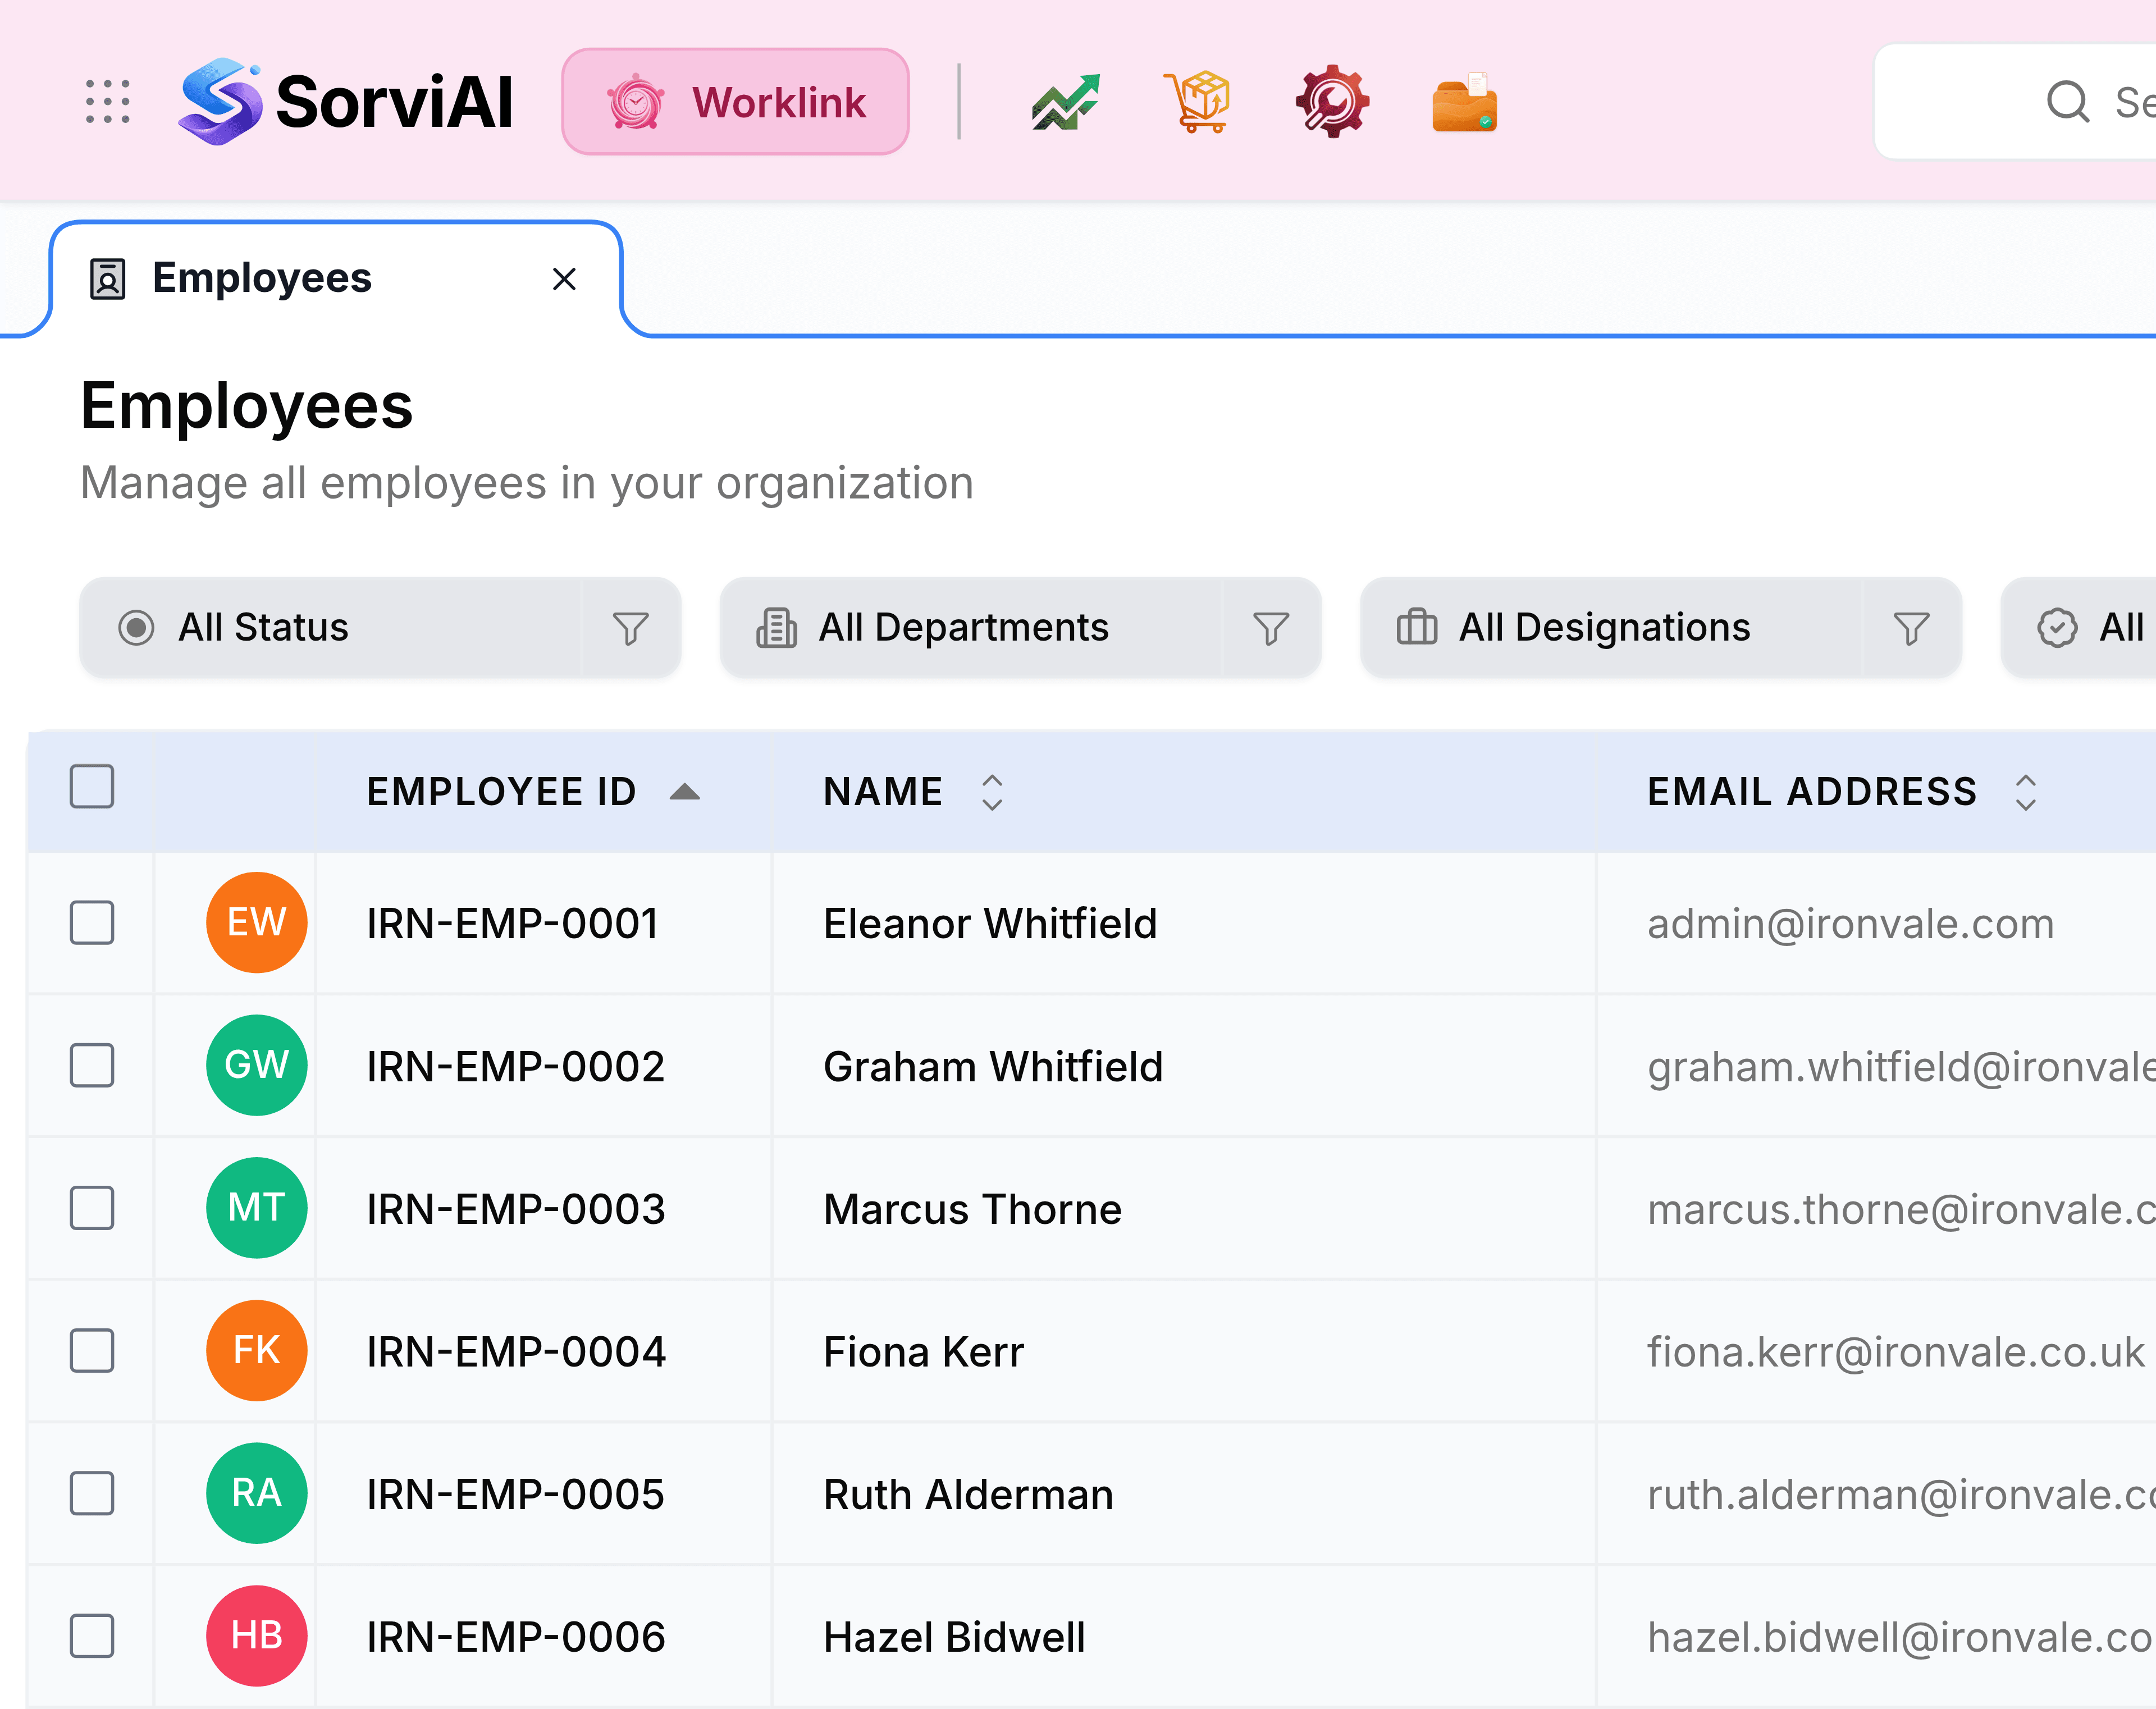Click the funnel icon in All Designations
The width and height of the screenshot is (2156, 1709).
coord(1911,628)
